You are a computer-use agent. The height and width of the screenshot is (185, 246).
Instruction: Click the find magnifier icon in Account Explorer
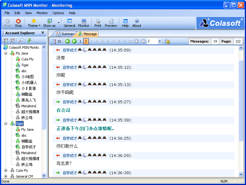(21, 40)
